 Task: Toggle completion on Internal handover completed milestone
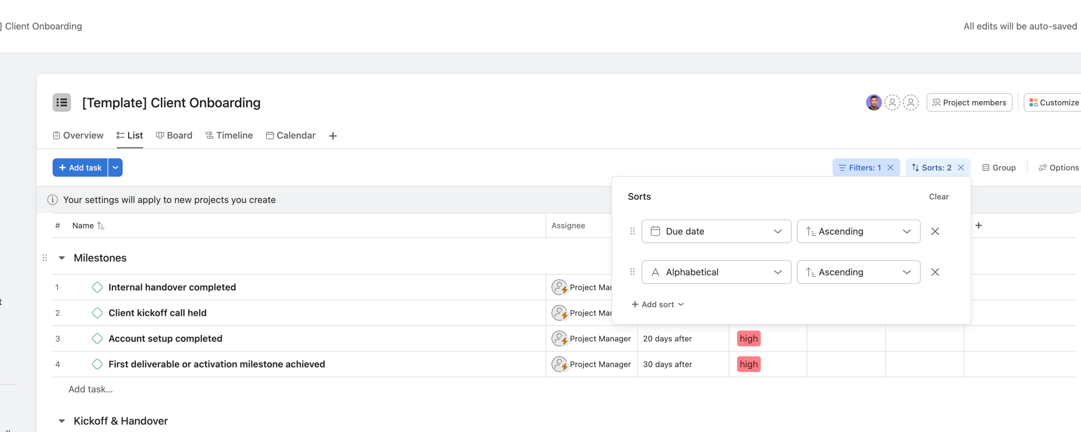(x=97, y=287)
